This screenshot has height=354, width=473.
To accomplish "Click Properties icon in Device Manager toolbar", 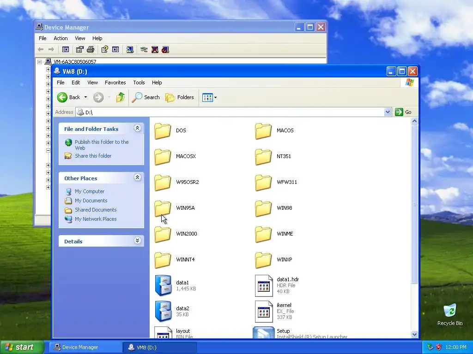I will [x=79, y=49].
